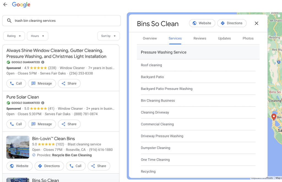Expand the Sort by dropdown
Screen dimensions: 282x182
pyautogui.click(x=108, y=36)
